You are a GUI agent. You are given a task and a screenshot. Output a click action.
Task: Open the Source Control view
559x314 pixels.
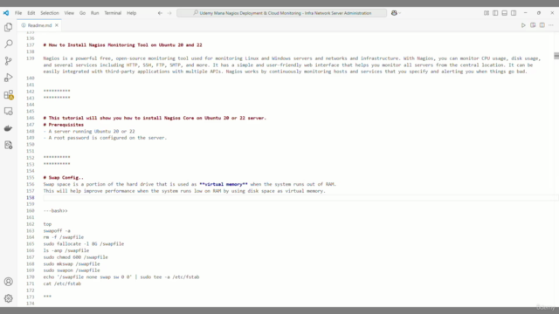coord(8,60)
